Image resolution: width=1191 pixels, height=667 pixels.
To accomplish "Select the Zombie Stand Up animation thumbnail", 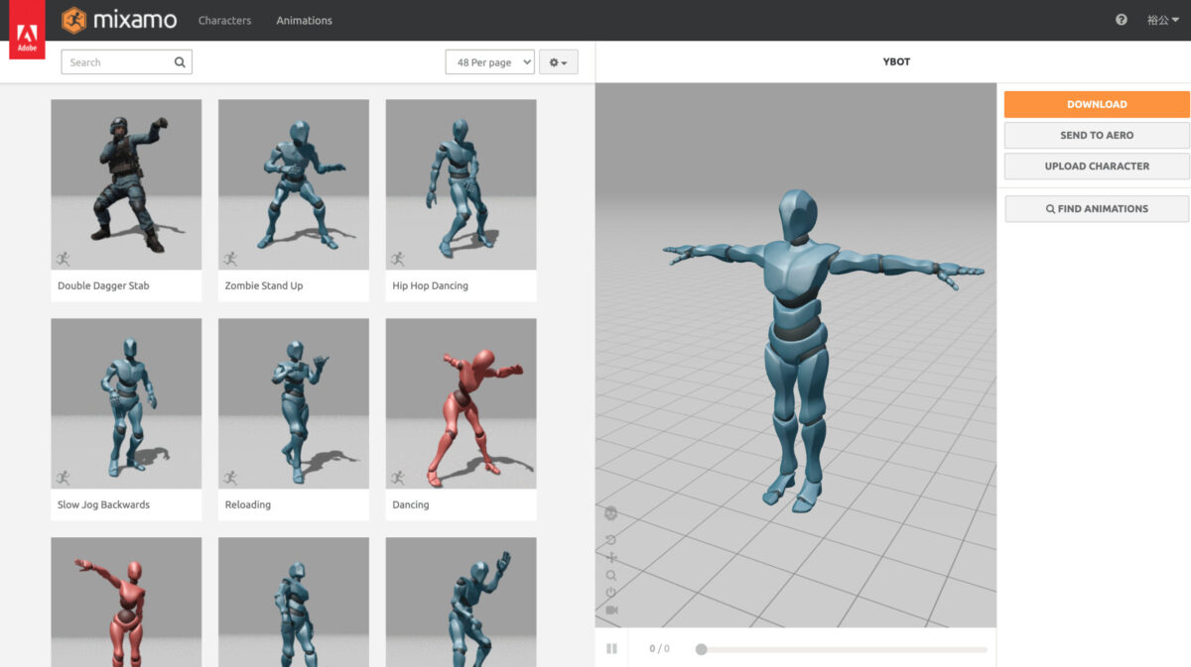I will [x=294, y=184].
